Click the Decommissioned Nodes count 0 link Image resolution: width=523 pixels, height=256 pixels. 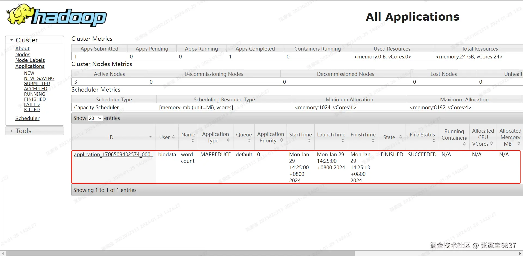point(284,82)
